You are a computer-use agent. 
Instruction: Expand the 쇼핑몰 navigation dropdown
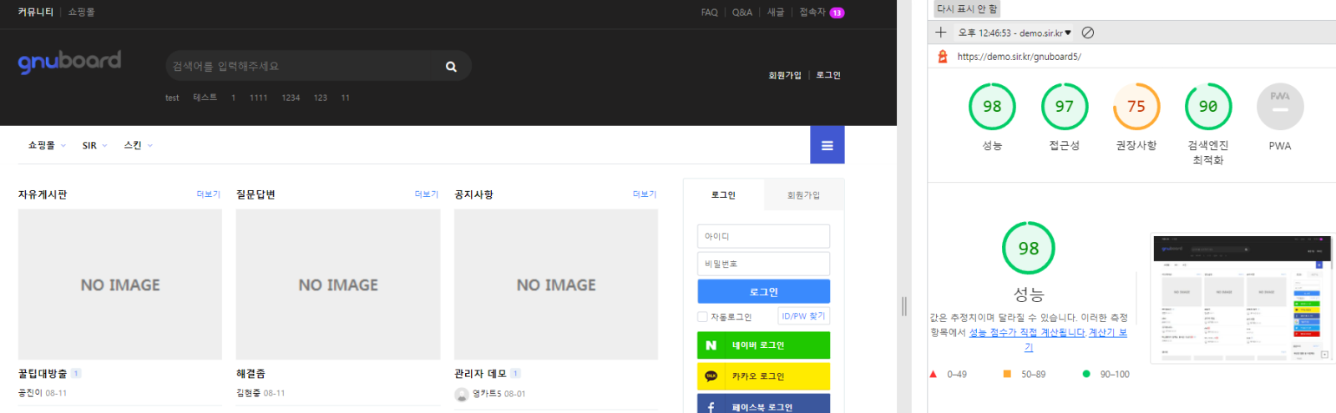coord(47,145)
